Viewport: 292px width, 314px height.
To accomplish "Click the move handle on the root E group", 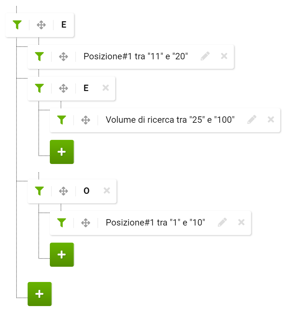I will click(41, 25).
